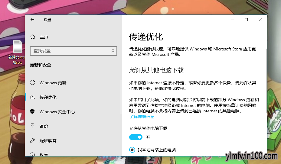Click the 传递优化 page heading
The width and height of the screenshot is (281, 164).
pos(146,37)
